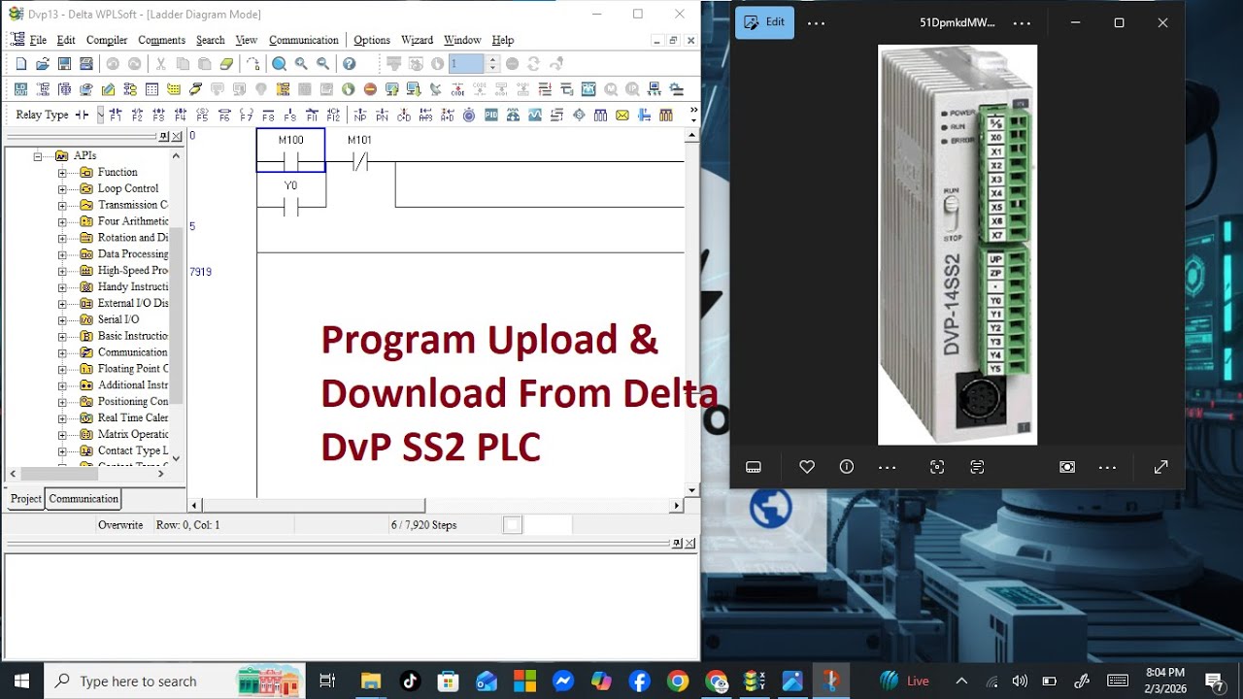Image resolution: width=1243 pixels, height=699 pixels.
Task: Click the heart Favorite icon in Photos
Action: pyautogui.click(x=806, y=467)
